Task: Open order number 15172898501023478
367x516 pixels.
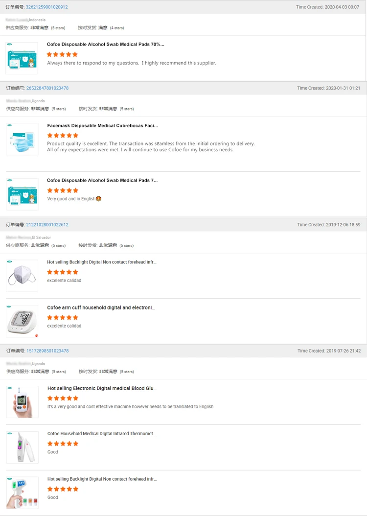Action: tap(47, 351)
